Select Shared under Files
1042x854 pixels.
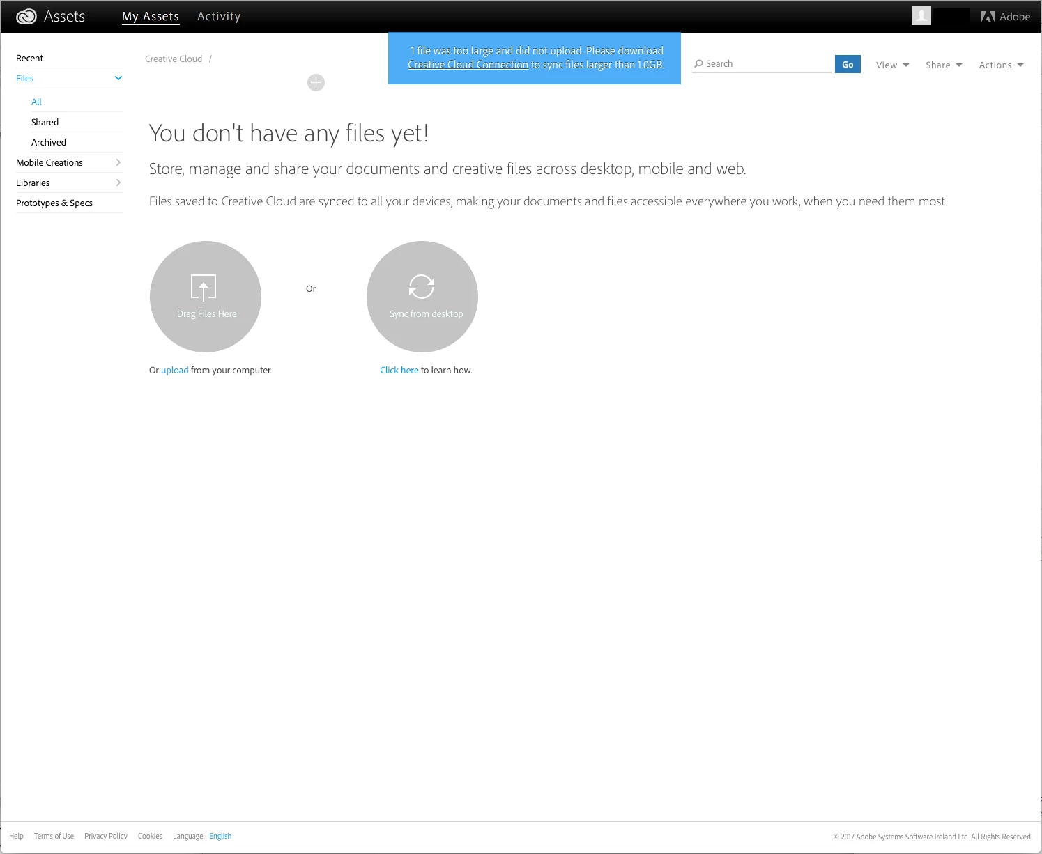(45, 122)
